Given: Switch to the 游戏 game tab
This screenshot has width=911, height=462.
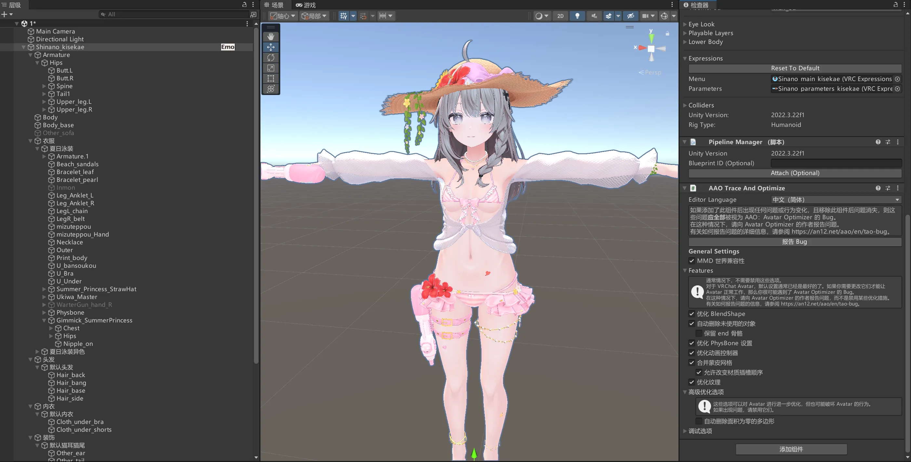Looking at the screenshot, I should point(306,5).
